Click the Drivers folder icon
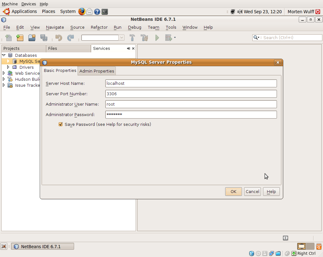 [15, 67]
